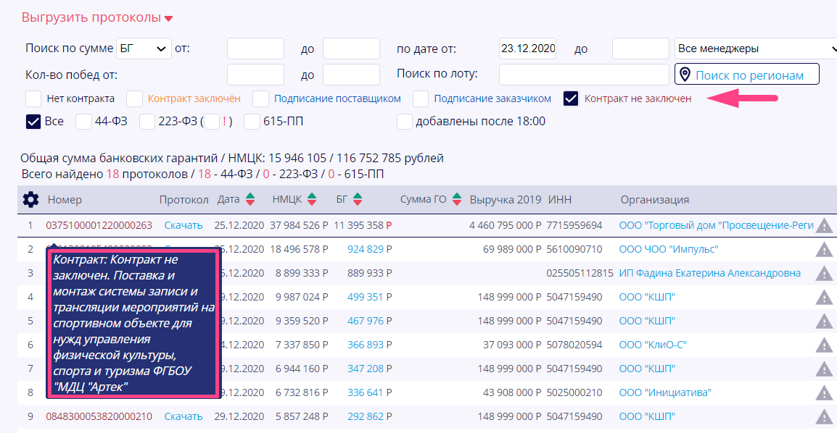This screenshot has height=433, width=837.
Task: Click warning triangle in row 9 ООО "КШП"
Action: click(824, 417)
